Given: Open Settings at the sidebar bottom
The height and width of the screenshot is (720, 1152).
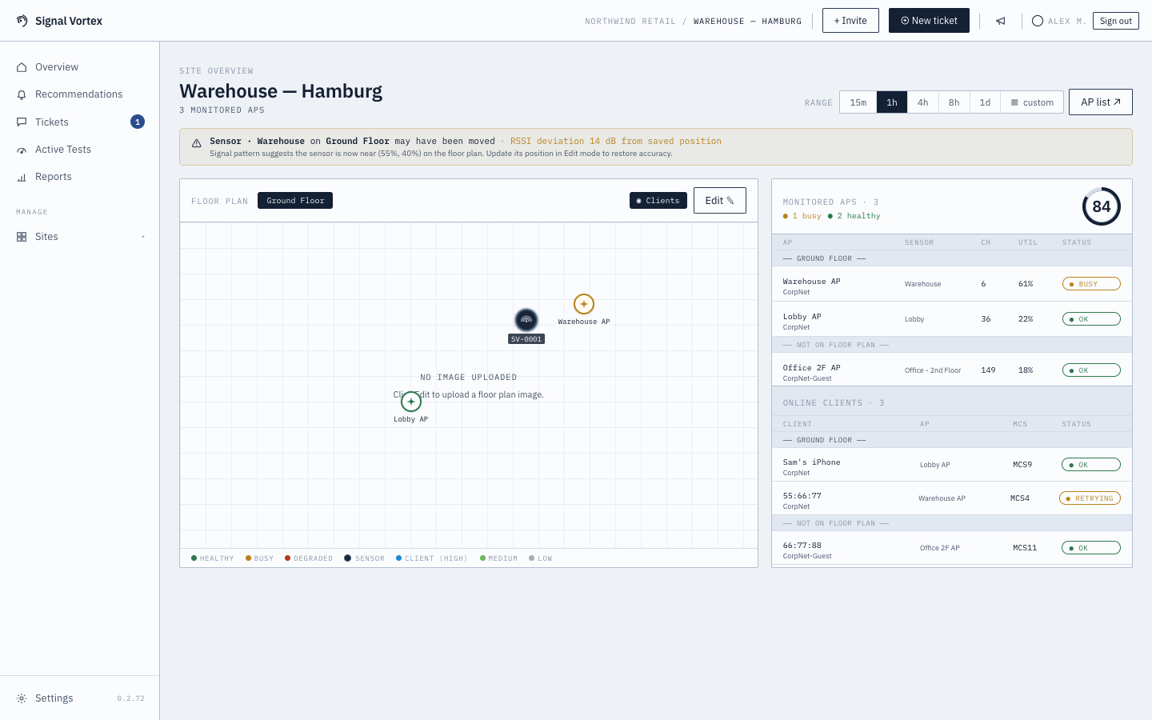Looking at the screenshot, I should (54, 698).
